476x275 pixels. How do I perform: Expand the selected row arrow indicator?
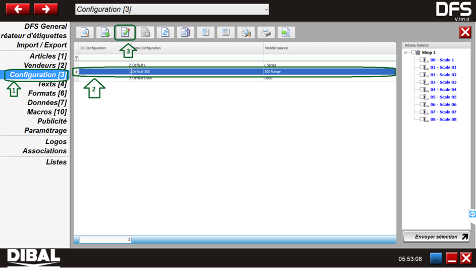click(x=76, y=72)
